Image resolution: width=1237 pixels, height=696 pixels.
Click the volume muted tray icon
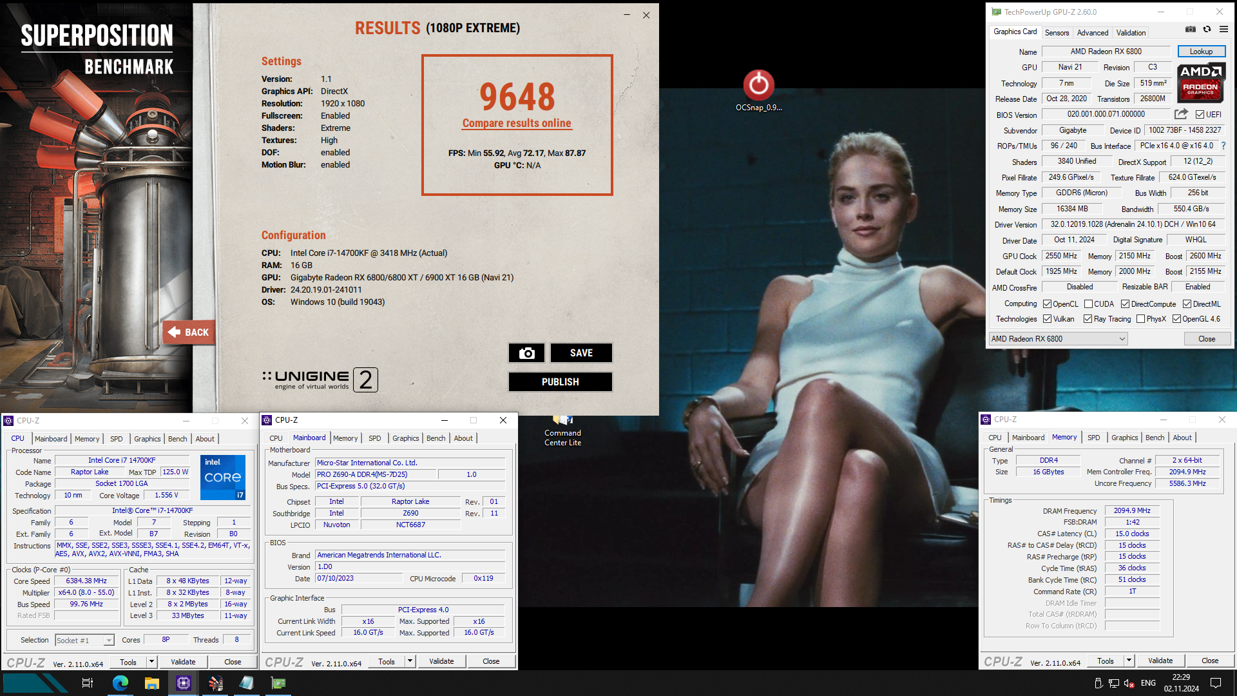1129,683
